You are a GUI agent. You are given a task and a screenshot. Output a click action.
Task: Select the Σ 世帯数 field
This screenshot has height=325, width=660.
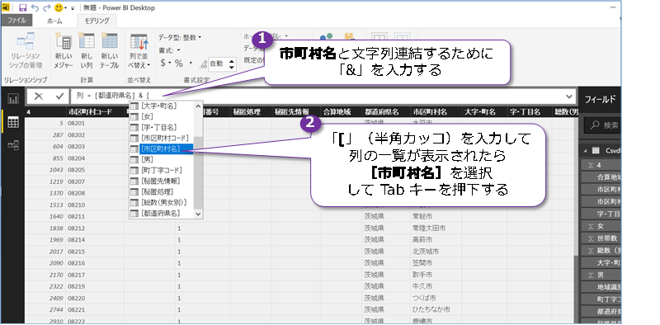tap(601, 238)
